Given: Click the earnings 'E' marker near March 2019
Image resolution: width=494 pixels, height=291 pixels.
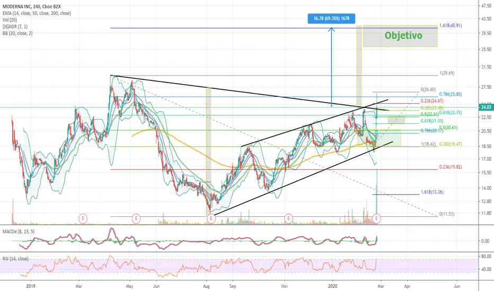Looking at the screenshot, I should point(83,217).
